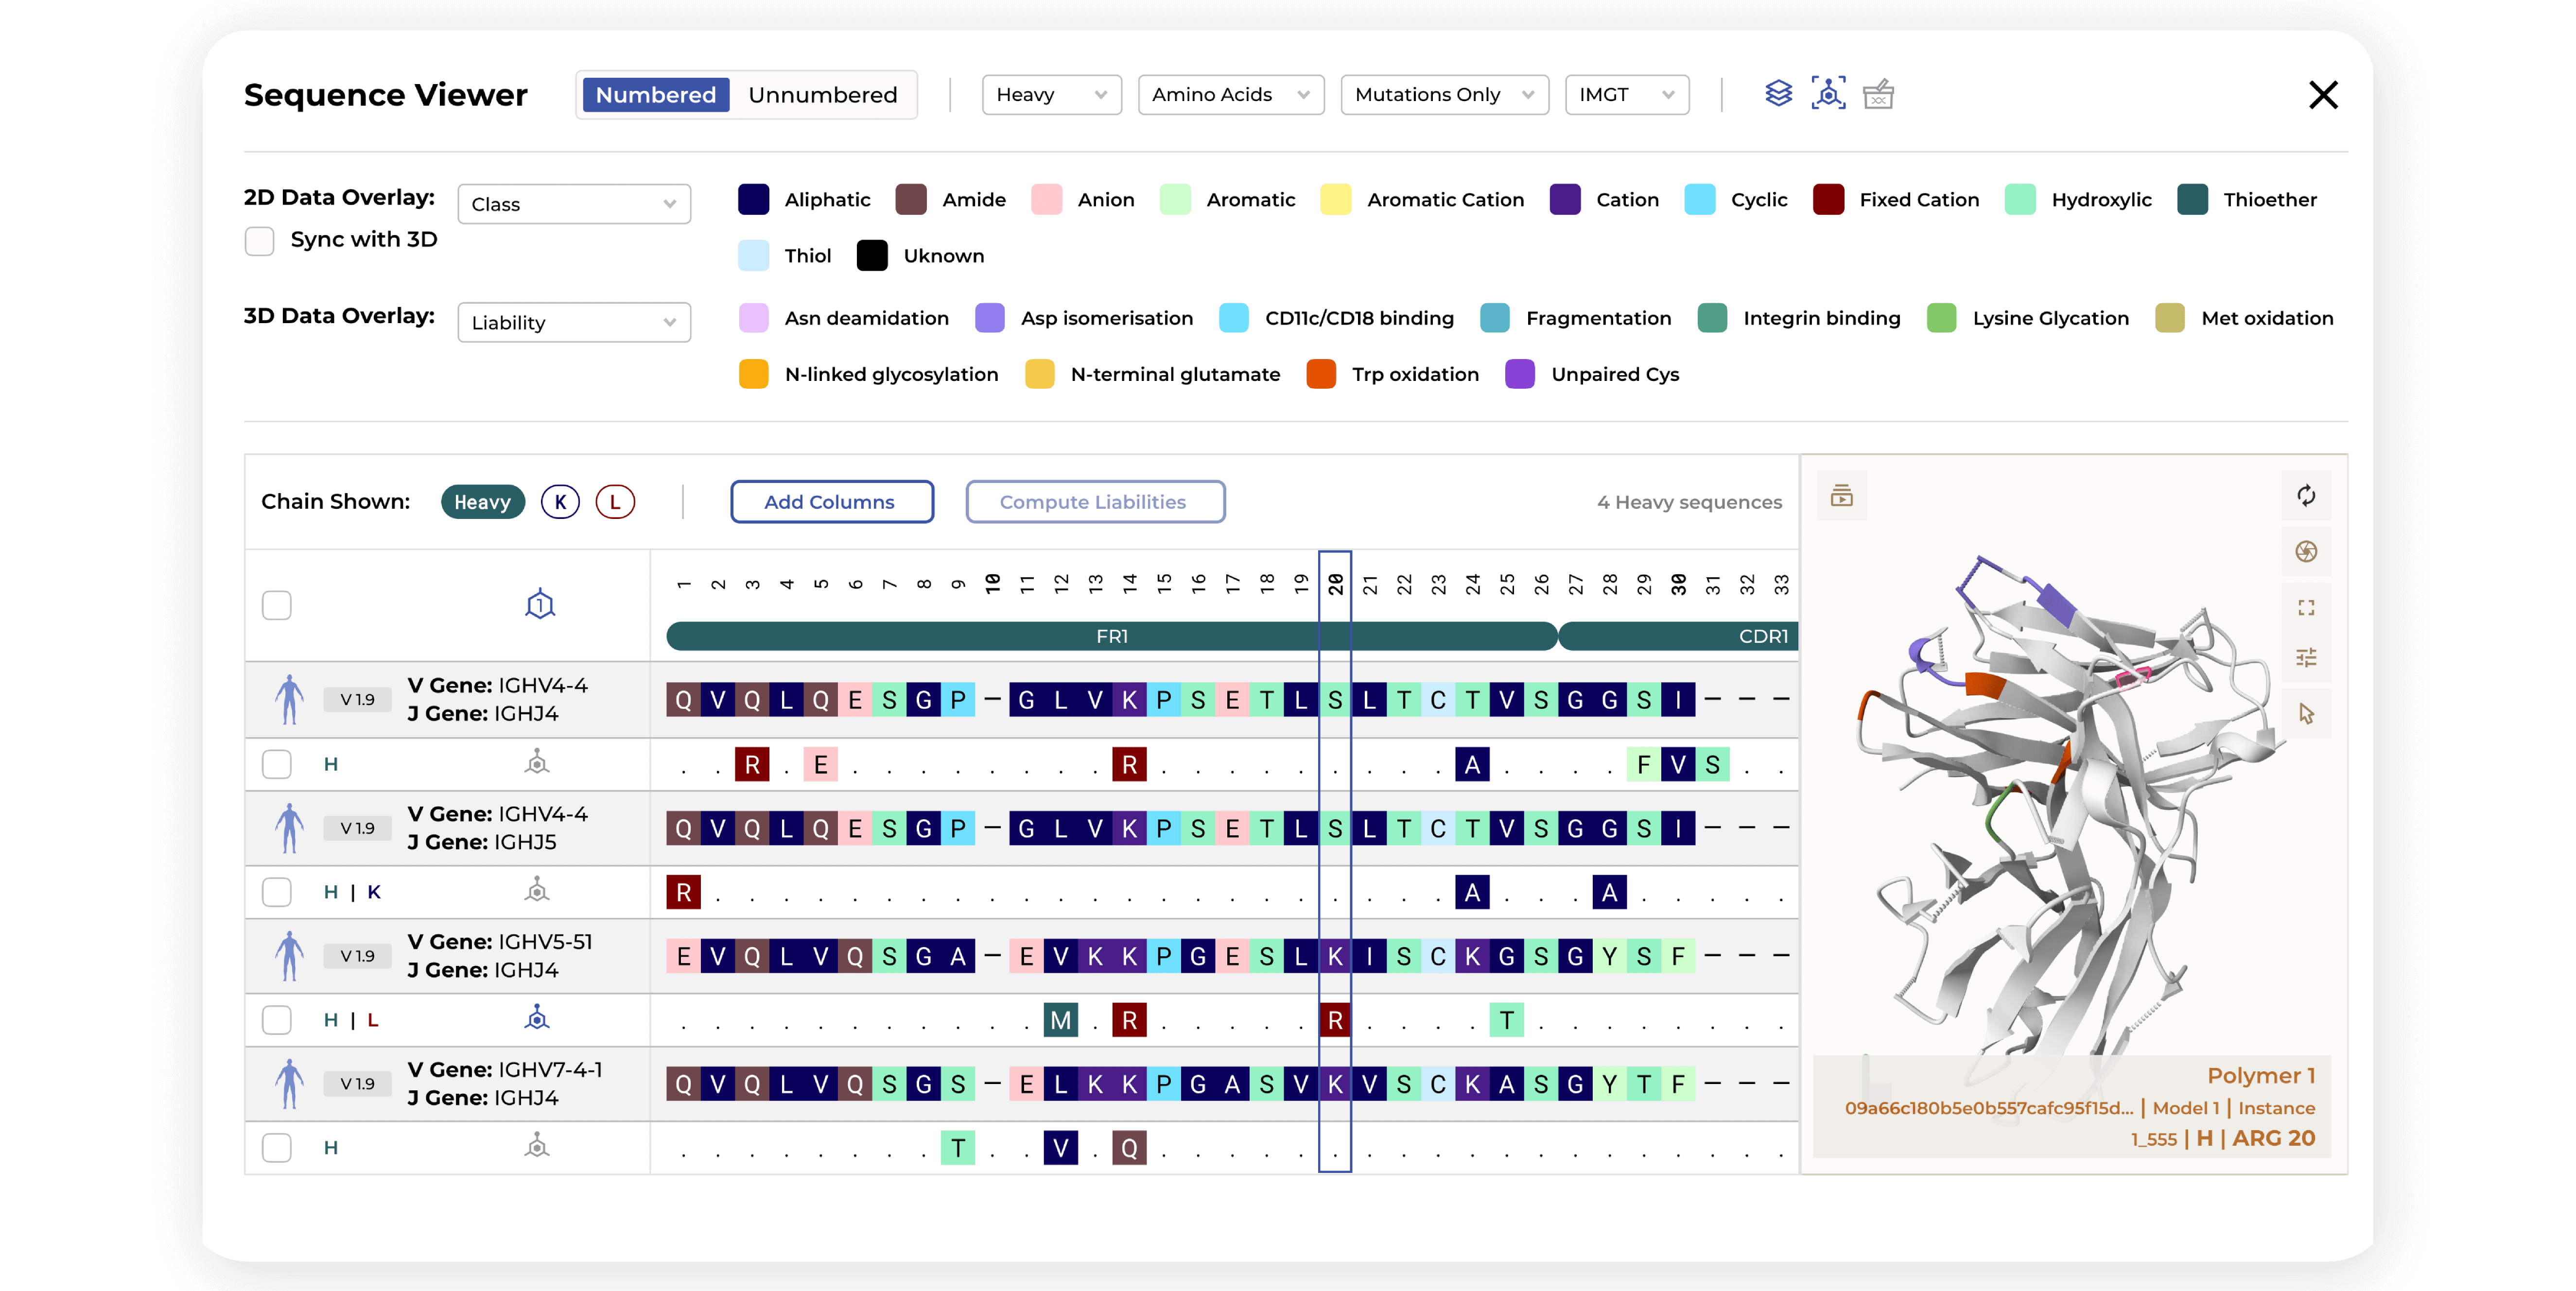Check the H | K row checkbox
This screenshot has width=2576, height=1291.
tap(277, 892)
